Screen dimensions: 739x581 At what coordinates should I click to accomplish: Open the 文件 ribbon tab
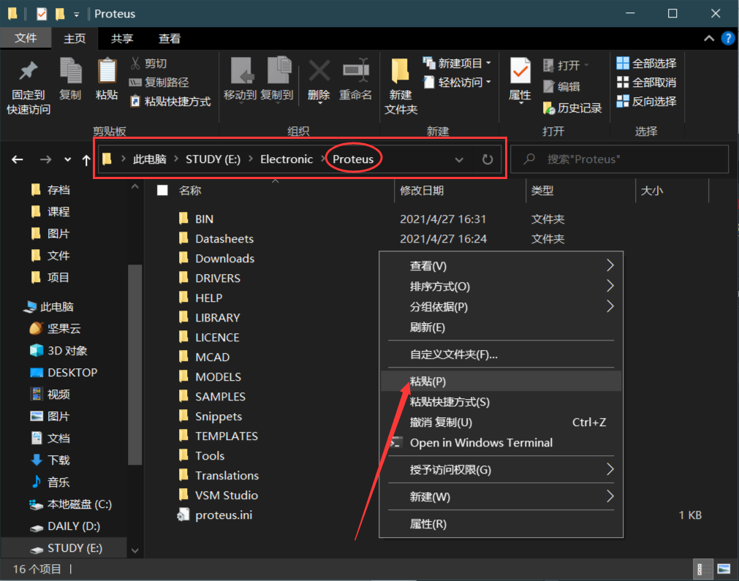point(26,38)
